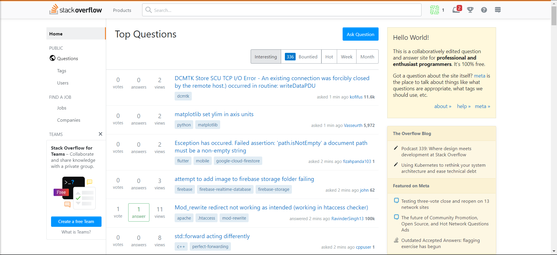Open Podcast 339 blog post link
This screenshot has height=255, width=557.
click(x=436, y=152)
